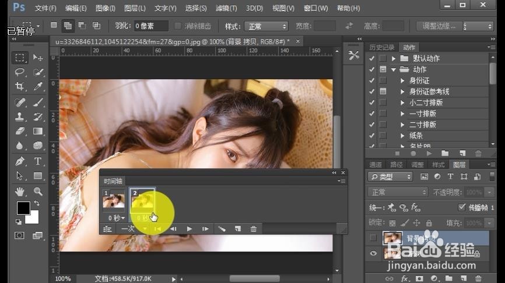
Task: Select the Eraser tool
Action: 20,131
